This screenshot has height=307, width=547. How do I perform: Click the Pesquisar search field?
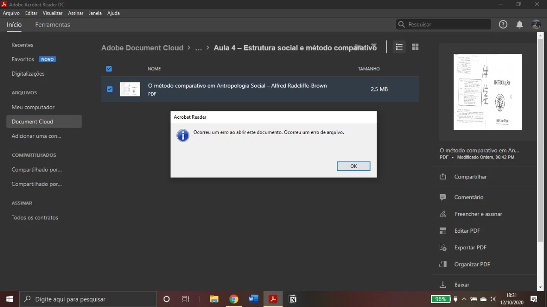coord(444,24)
